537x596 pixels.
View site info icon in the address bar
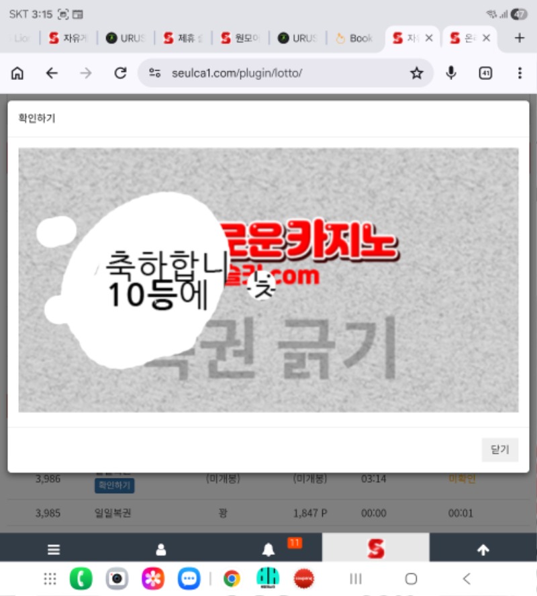(155, 73)
